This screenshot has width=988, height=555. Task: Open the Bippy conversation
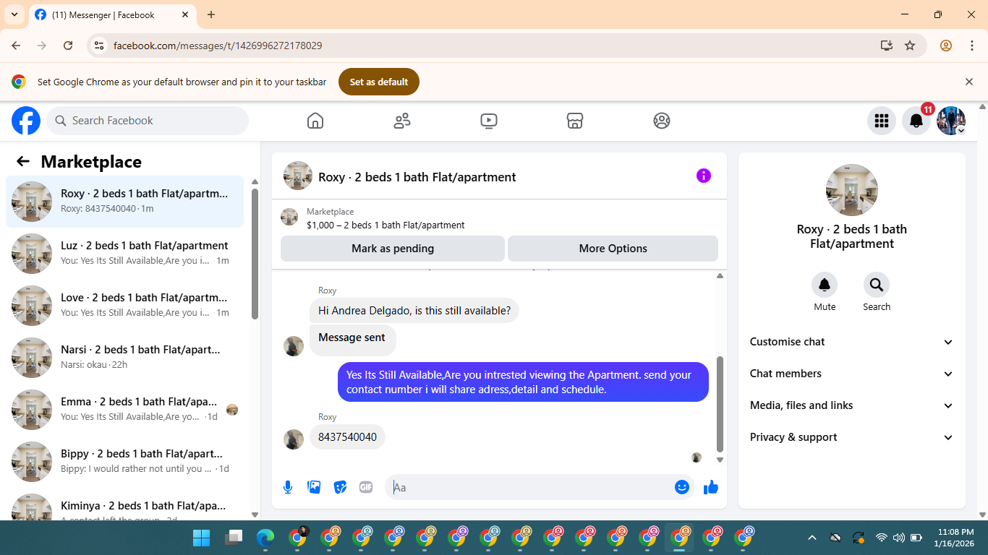pyautogui.click(x=124, y=462)
